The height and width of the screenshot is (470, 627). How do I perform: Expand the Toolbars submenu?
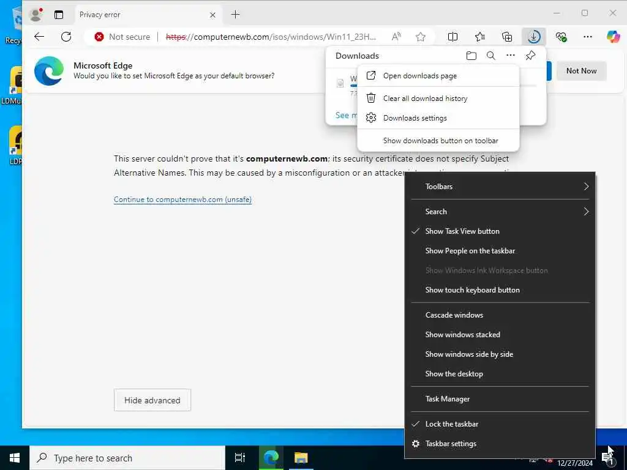[500, 187]
